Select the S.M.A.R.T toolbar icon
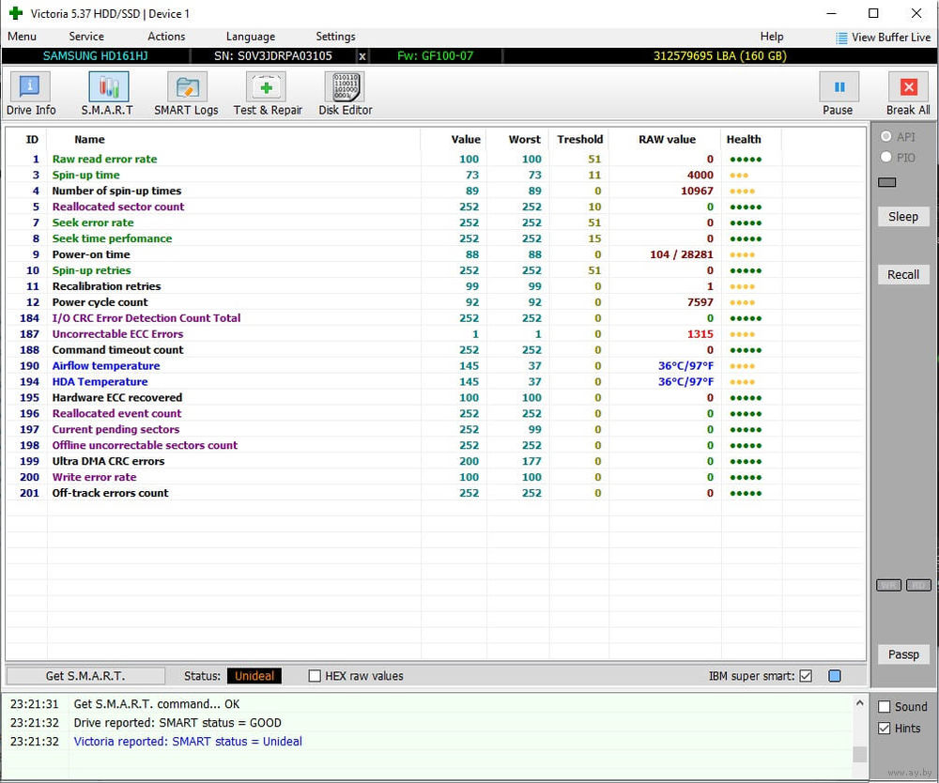 coord(108,86)
